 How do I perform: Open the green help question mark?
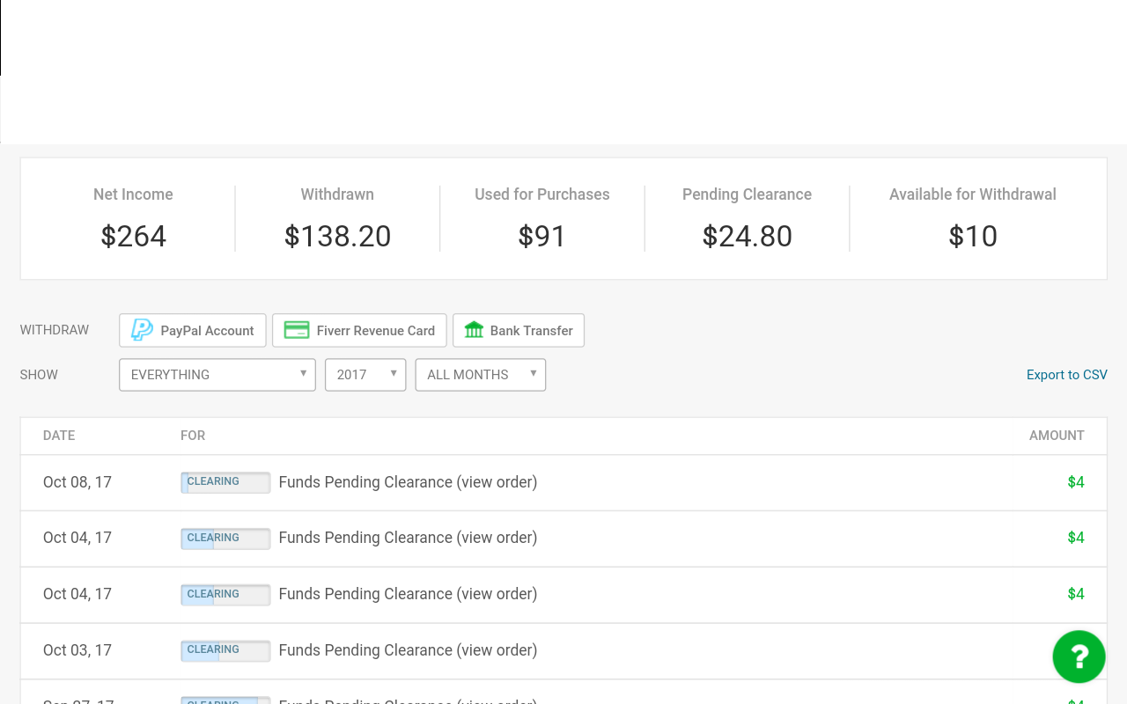1079,656
